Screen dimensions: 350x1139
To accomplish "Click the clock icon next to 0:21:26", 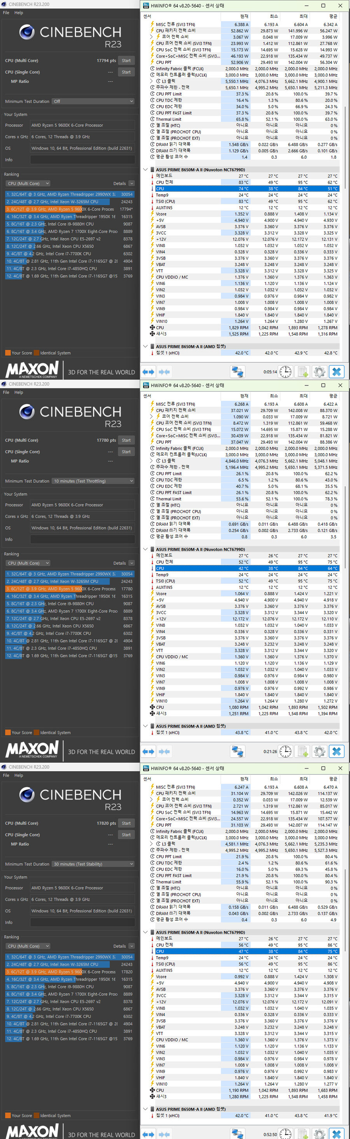I will (x=285, y=751).
